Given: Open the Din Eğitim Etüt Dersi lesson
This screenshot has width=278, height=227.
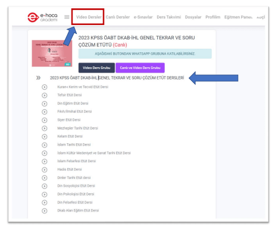Looking at the screenshot, I should [73, 103].
